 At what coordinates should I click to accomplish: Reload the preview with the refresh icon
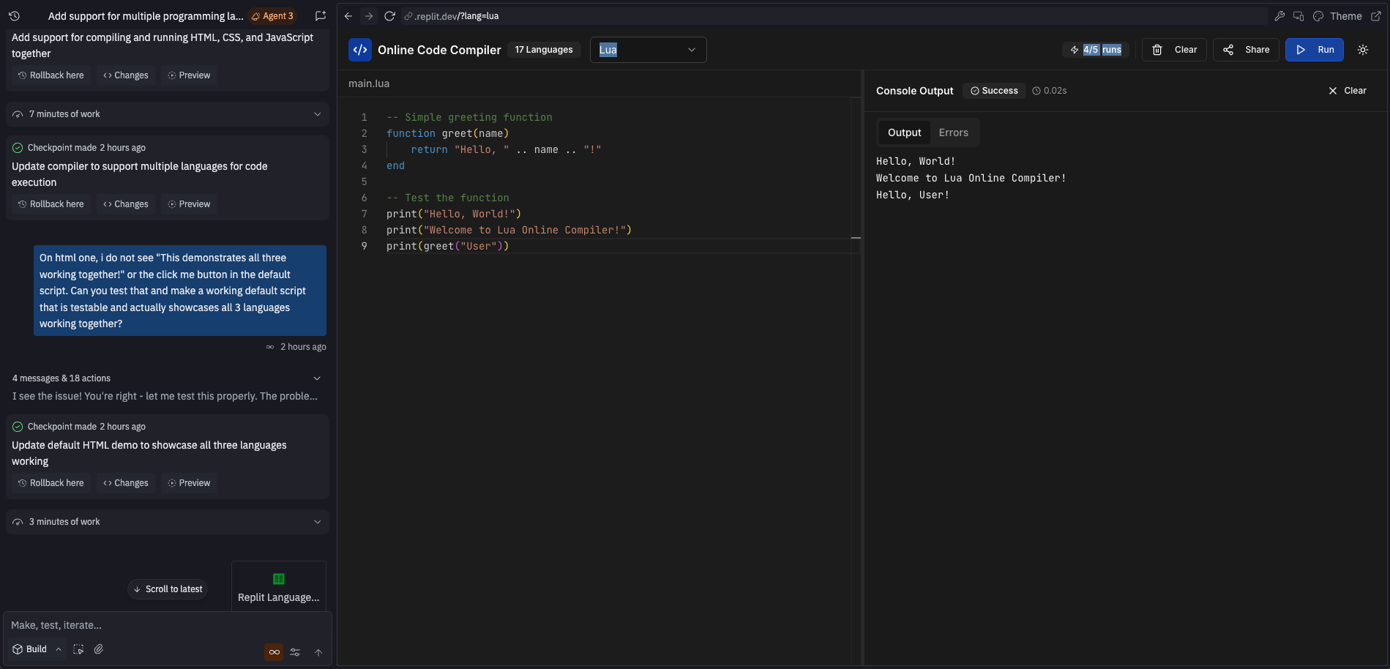click(x=389, y=15)
